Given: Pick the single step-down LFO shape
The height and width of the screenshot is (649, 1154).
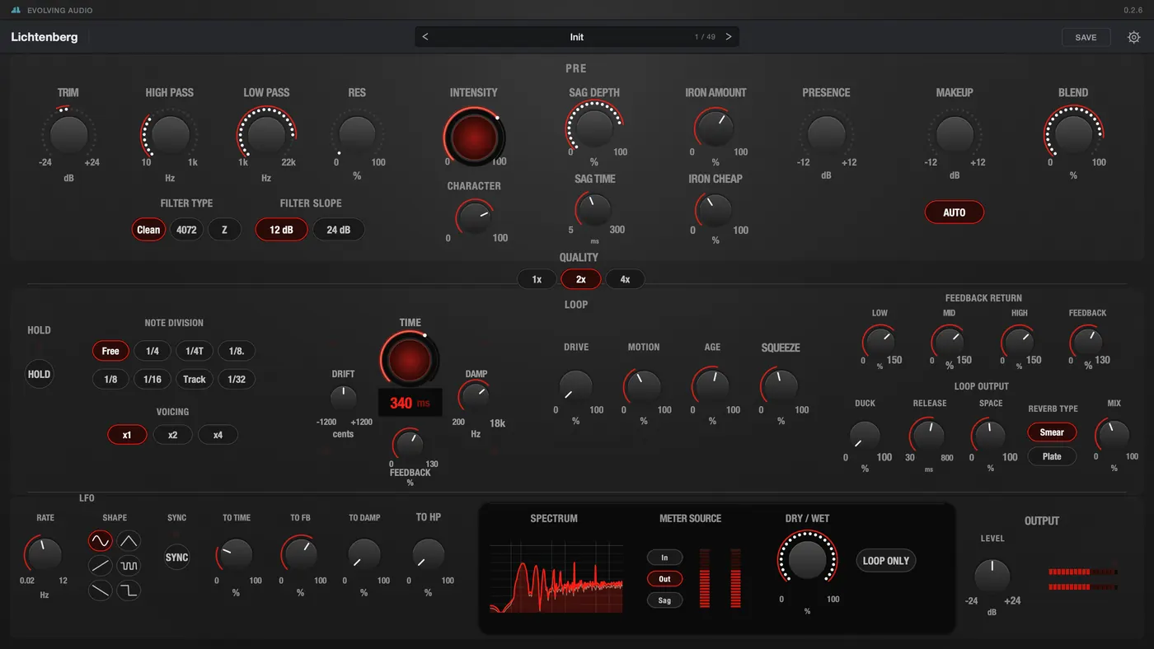Looking at the screenshot, I should pyautogui.click(x=129, y=590).
